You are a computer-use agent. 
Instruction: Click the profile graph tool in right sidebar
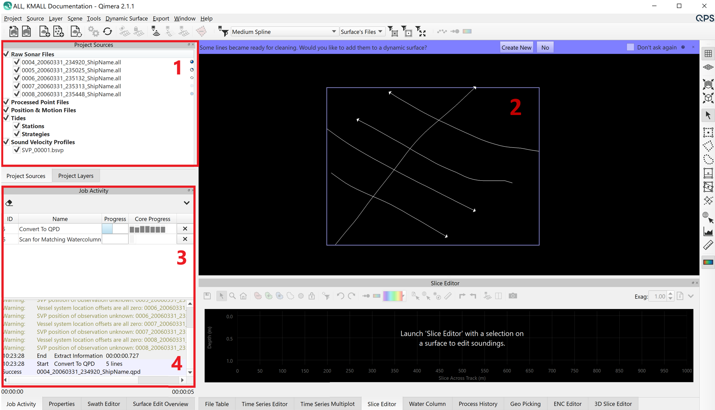coord(708,232)
